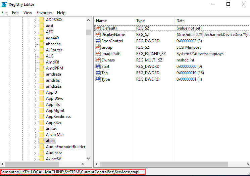250x176 pixels.
Task: Click the AFD key folder icon
Action: (x=42, y=32)
